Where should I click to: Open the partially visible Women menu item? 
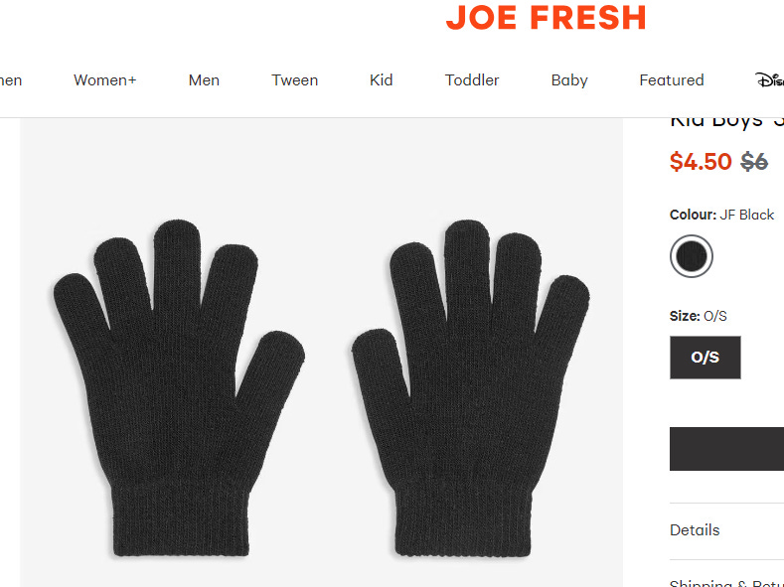11,79
